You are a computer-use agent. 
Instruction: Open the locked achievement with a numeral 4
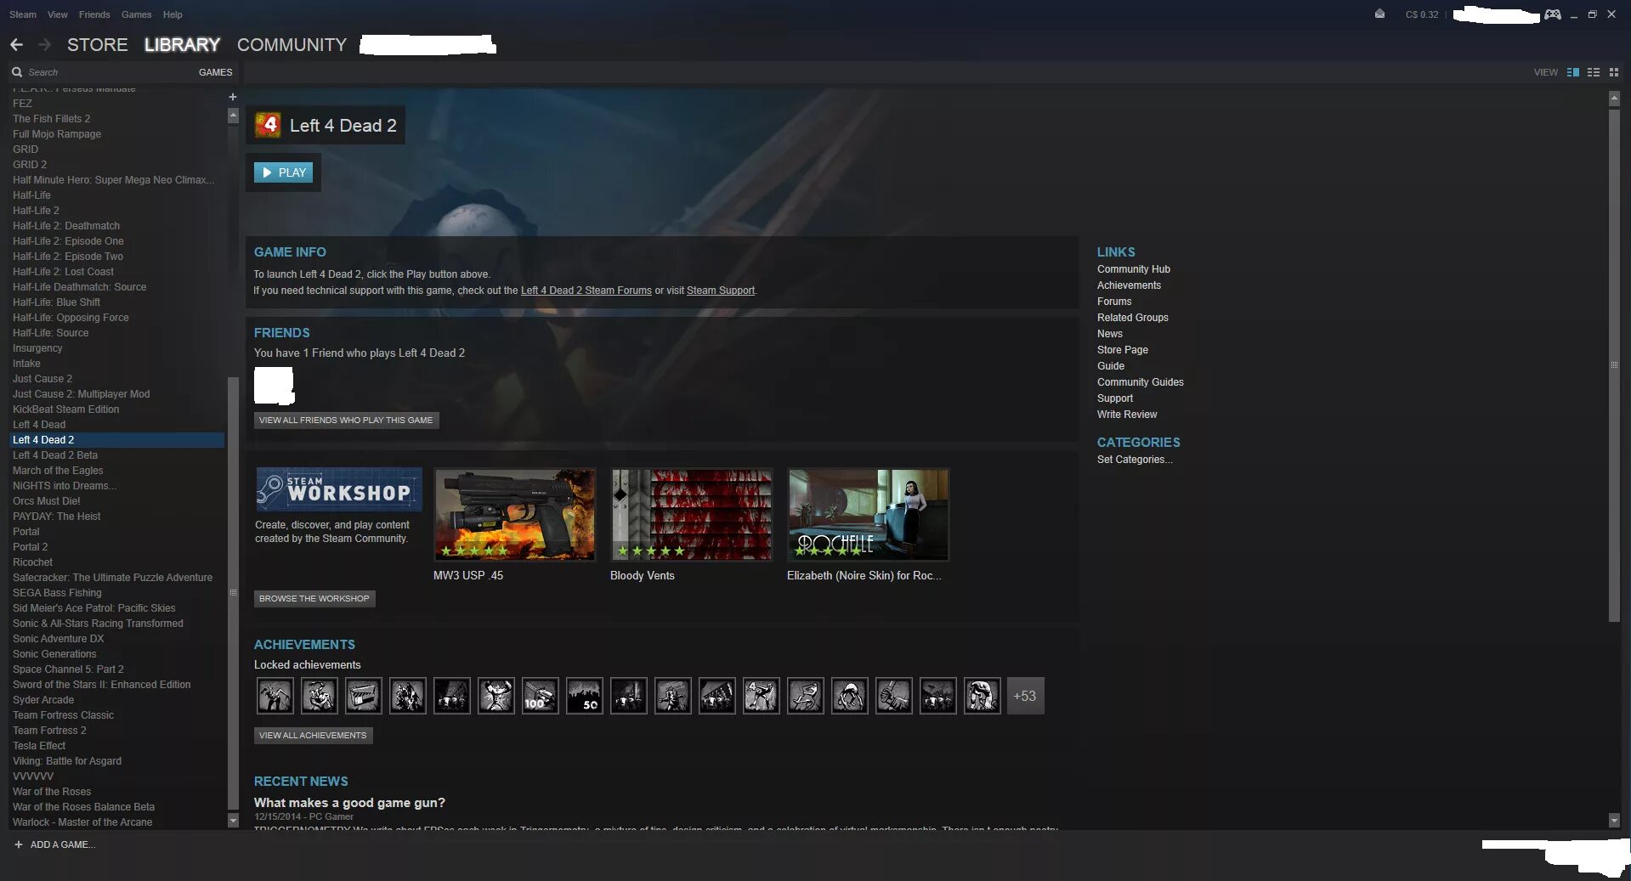[762, 696]
